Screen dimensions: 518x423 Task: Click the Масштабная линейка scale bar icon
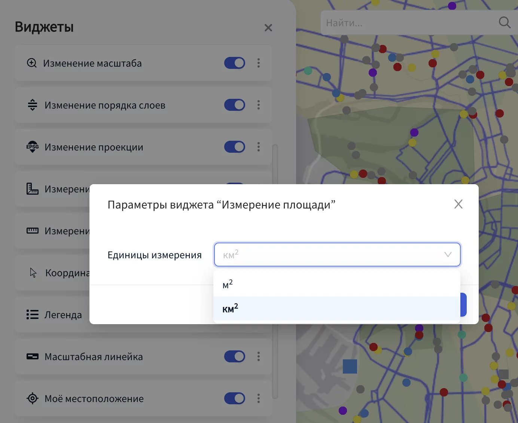33,356
